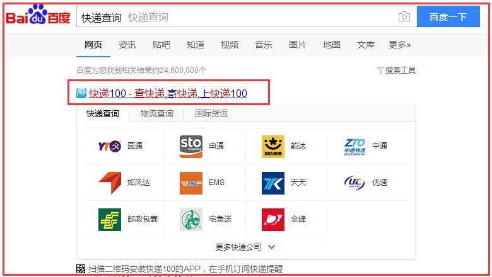Screen dimensions: 492x277
Task: Select the 申通 sto express logo
Action: 191,146
